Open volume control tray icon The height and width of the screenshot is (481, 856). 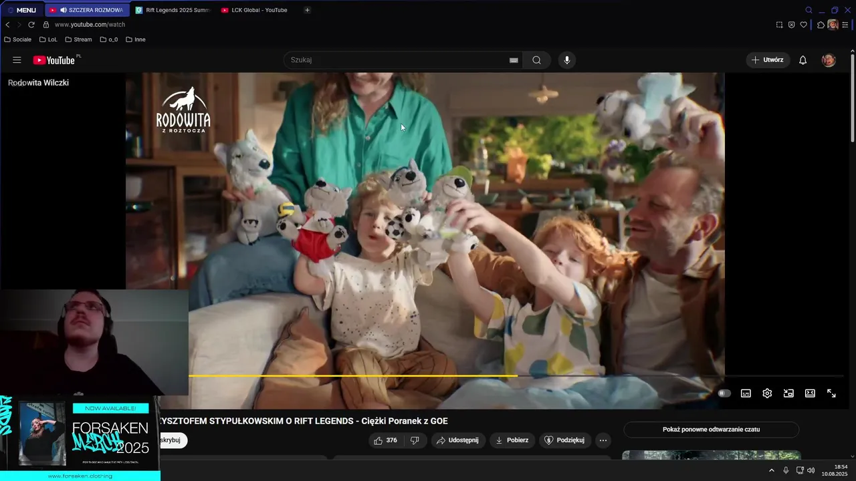tap(811, 470)
